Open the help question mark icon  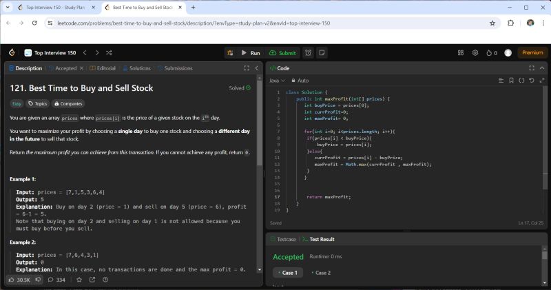105,280
